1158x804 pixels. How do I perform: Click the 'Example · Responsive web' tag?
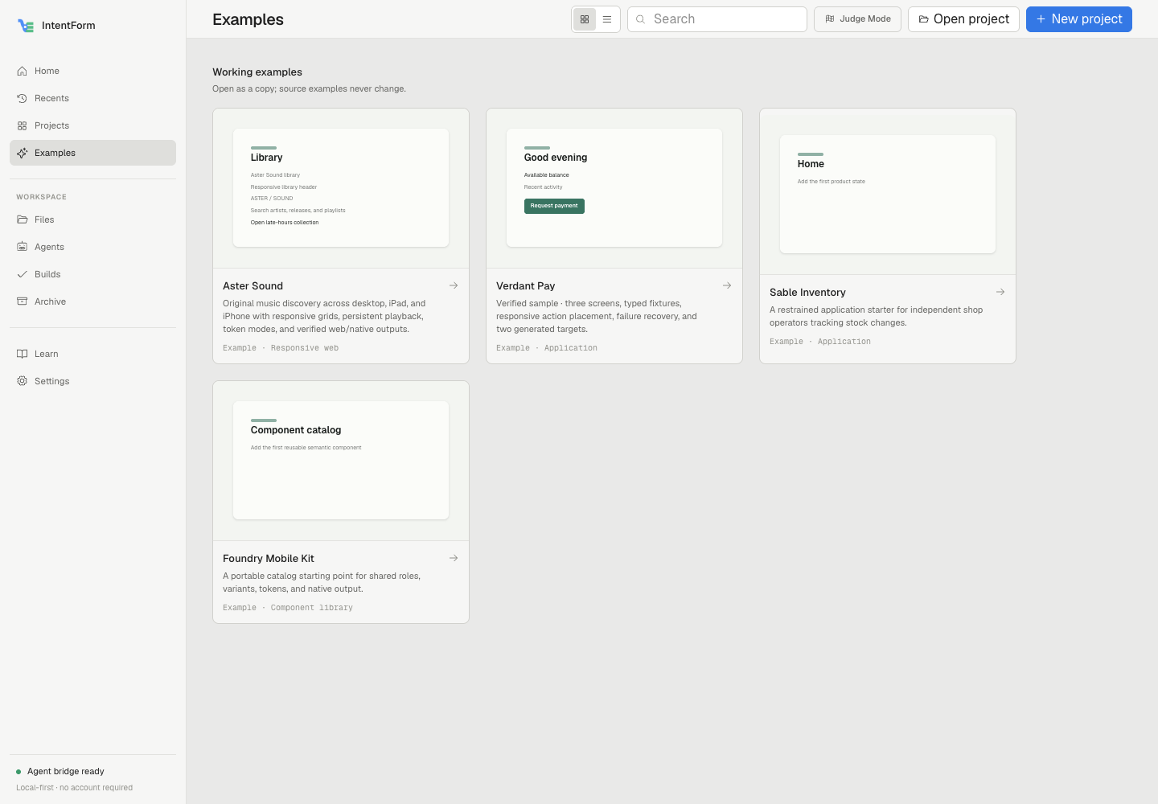coord(281,348)
